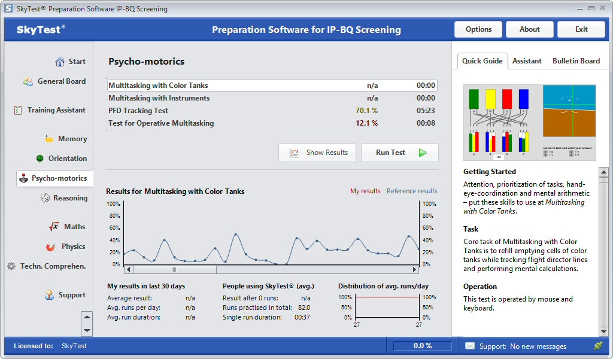Screen dimensions: 613x359
Task: Click the Training Assistant clipboard icon
Action: tap(18, 110)
